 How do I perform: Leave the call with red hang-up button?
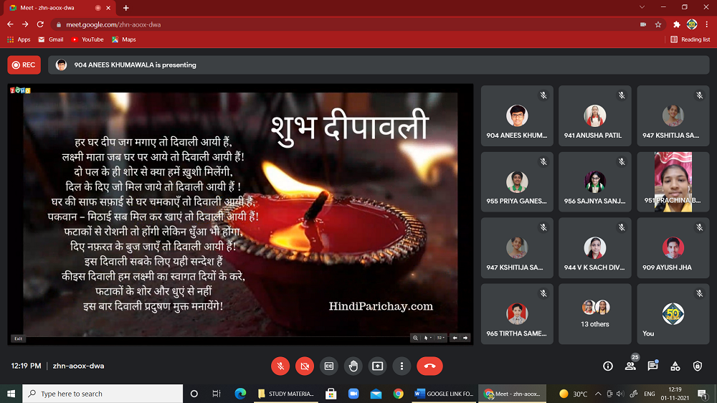pos(429,366)
